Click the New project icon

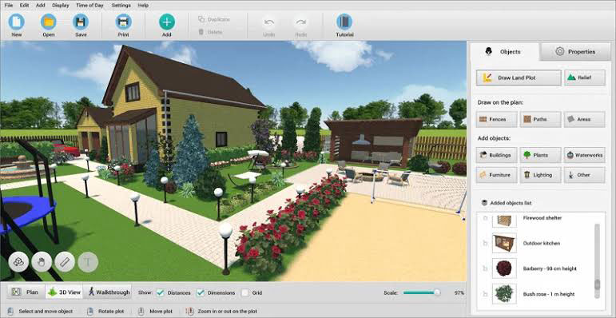pyautogui.click(x=17, y=22)
